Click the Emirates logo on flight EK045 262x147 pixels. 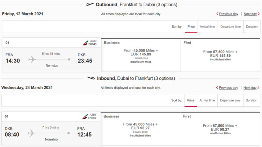pyautogui.click(x=85, y=116)
